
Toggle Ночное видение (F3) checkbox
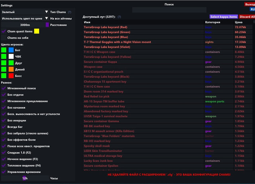(x=4, y=159)
